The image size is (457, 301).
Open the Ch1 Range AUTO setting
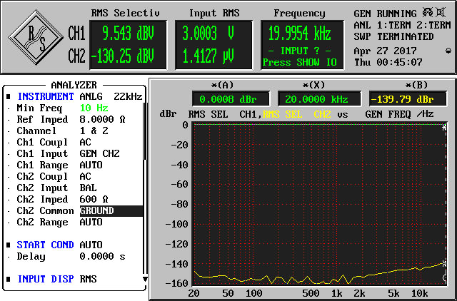91,165
